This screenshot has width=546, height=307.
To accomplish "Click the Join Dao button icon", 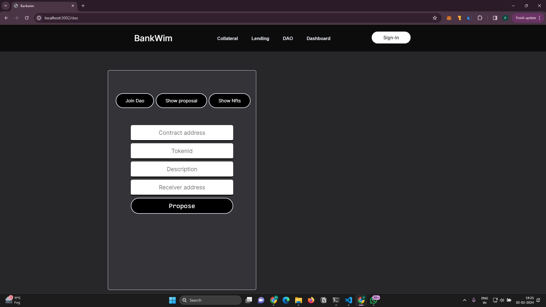I will coord(135,100).
